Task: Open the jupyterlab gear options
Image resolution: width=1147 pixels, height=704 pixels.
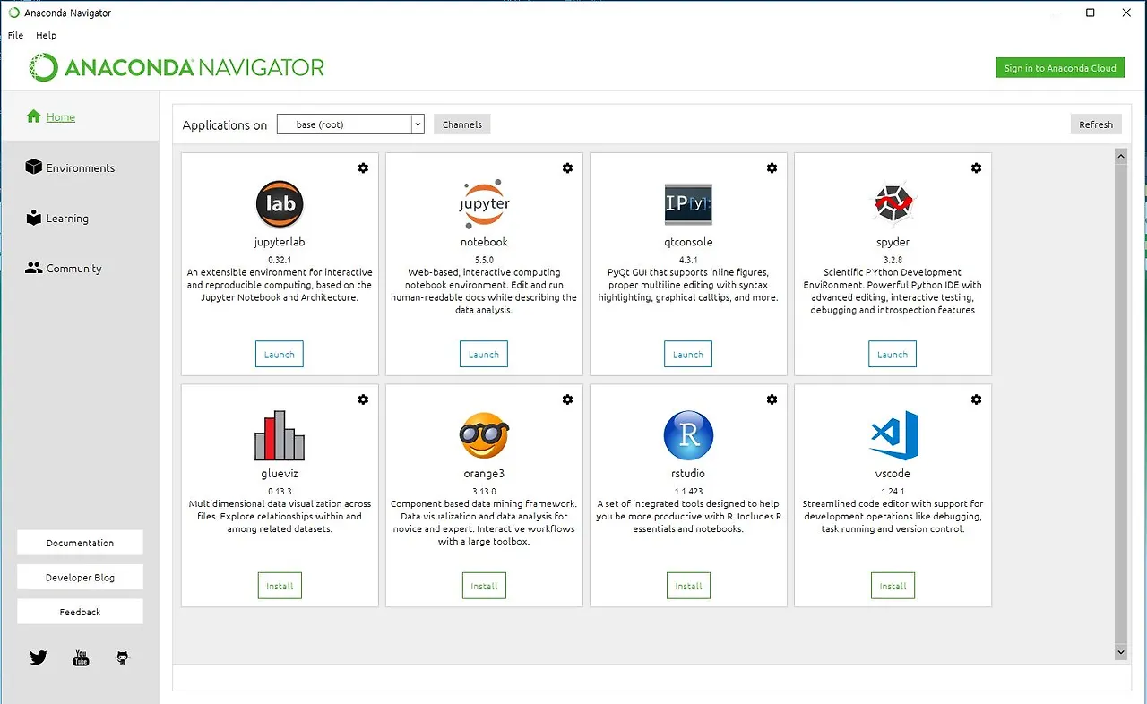Action: point(363,167)
